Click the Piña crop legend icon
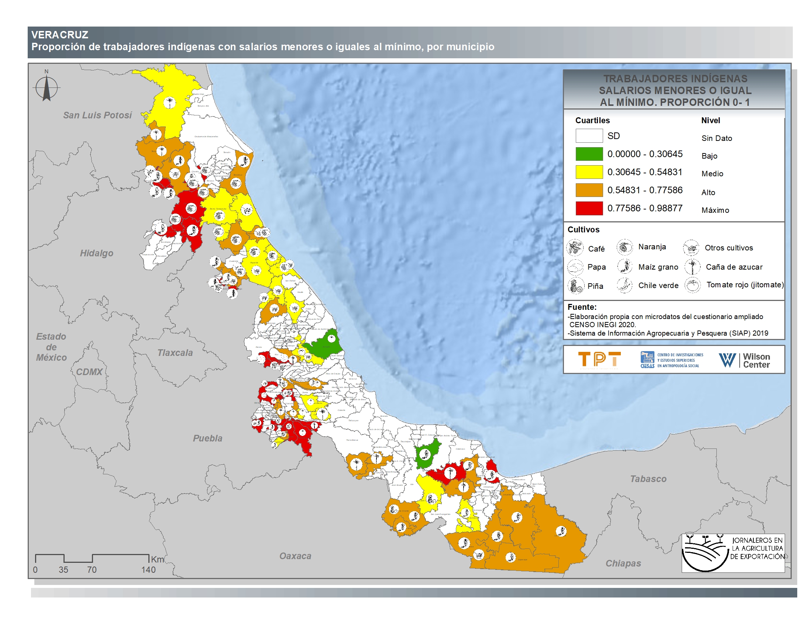 click(x=575, y=285)
